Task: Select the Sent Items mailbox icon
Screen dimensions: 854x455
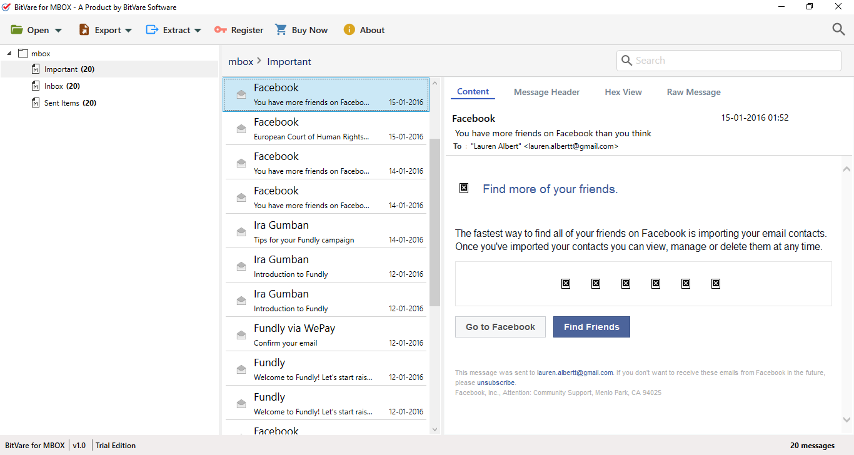Action: click(36, 103)
